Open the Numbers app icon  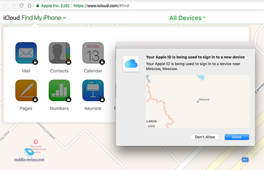pyautogui.click(x=59, y=90)
